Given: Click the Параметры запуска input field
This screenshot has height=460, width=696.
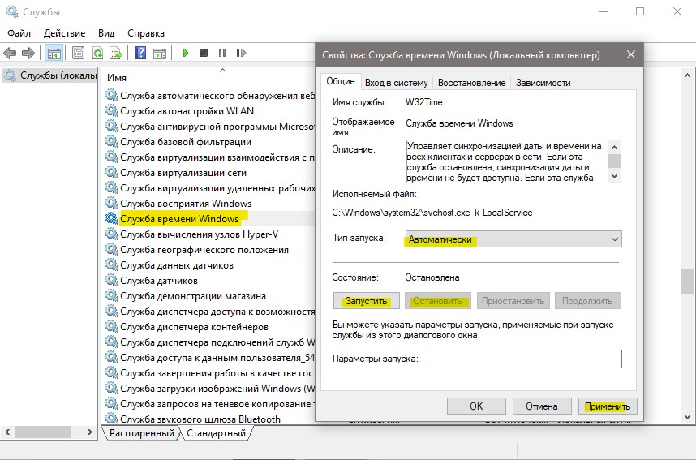Looking at the screenshot, I should tap(522, 359).
